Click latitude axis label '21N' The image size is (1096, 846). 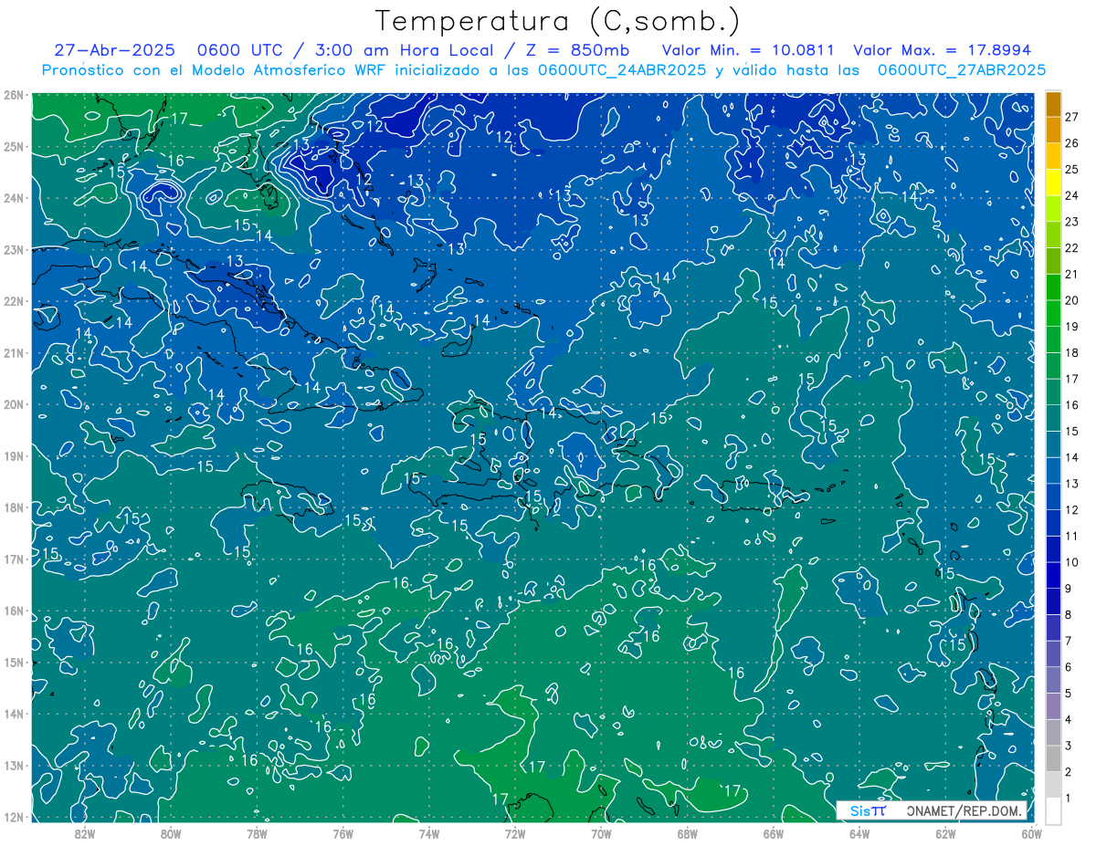[15, 353]
